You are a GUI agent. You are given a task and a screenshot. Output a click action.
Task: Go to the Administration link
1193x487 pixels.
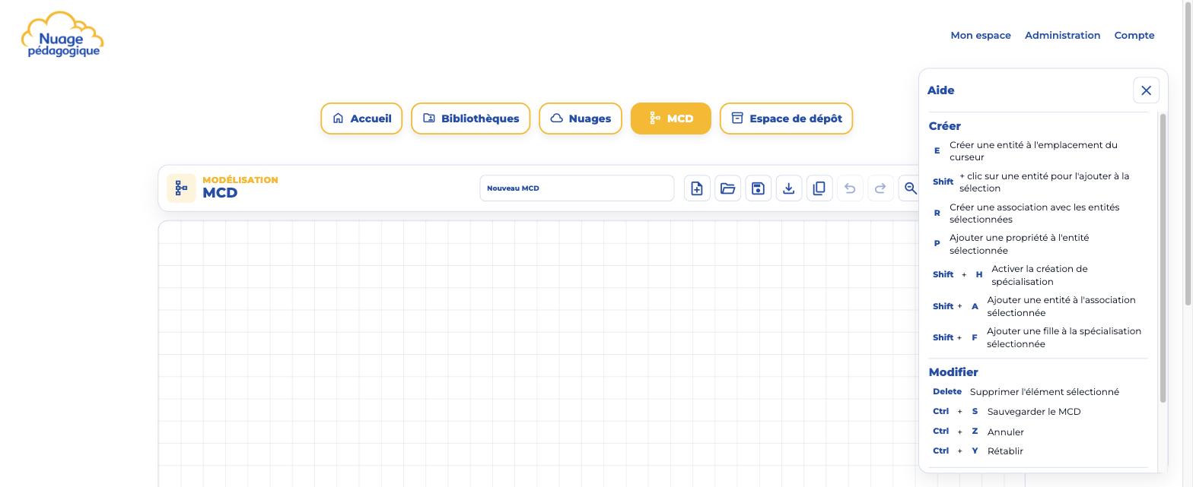coord(1062,36)
